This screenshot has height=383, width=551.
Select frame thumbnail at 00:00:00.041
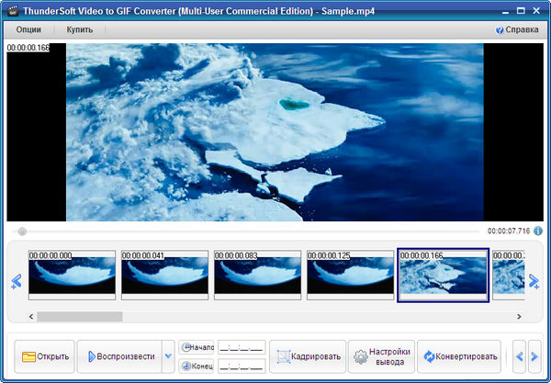(x=164, y=275)
